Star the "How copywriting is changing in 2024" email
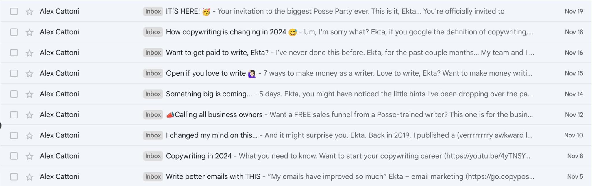The width and height of the screenshot is (592, 186). pyautogui.click(x=29, y=32)
